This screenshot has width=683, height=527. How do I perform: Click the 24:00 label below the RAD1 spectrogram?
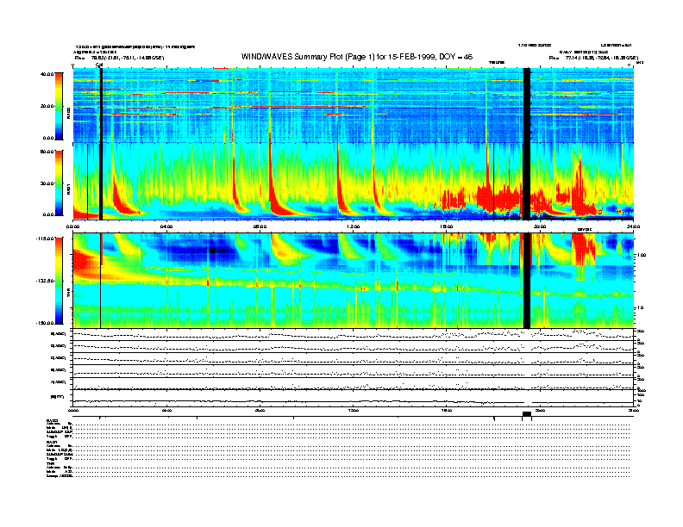[633, 226]
